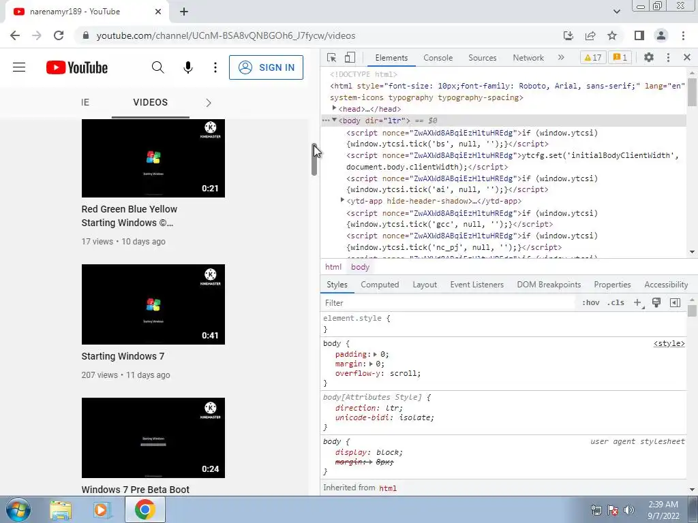Open Chrome side panel
Image resolution: width=698 pixels, height=523 pixels.
click(x=639, y=35)
